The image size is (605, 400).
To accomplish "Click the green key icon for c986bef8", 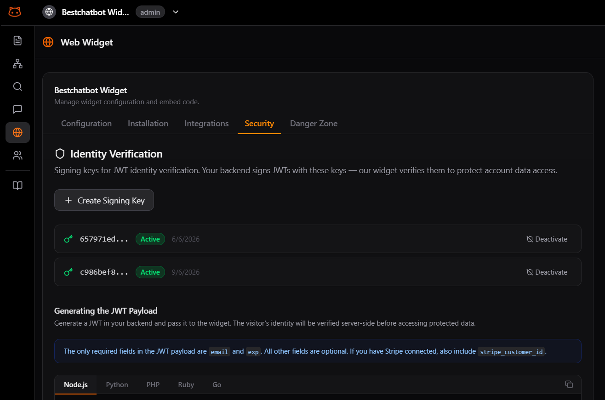I will click(68, 272).
